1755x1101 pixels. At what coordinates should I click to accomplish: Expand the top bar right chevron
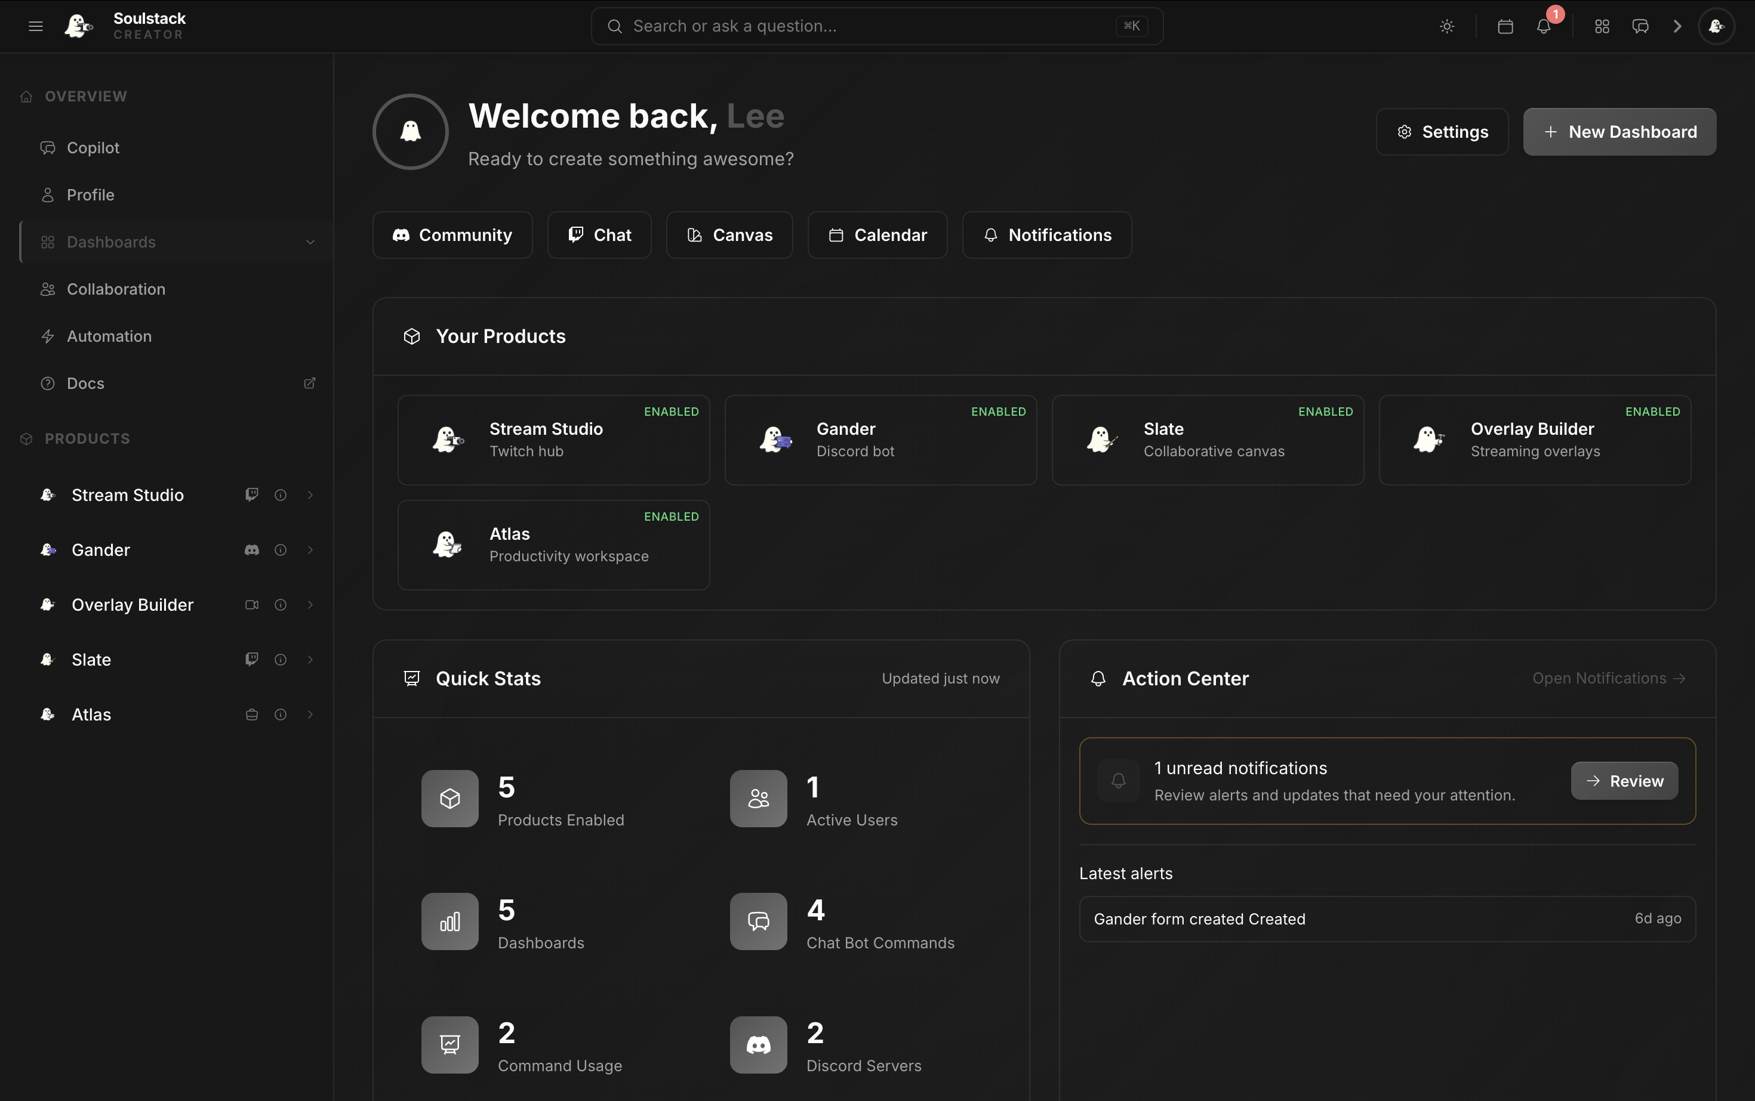(x=1678, y=26)
